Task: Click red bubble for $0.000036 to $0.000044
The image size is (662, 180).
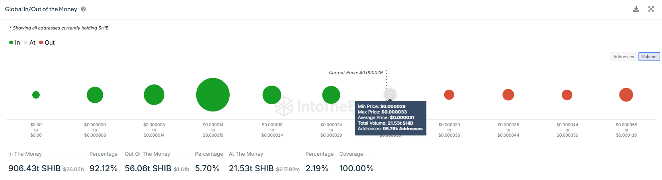Action: pos(508,95)
